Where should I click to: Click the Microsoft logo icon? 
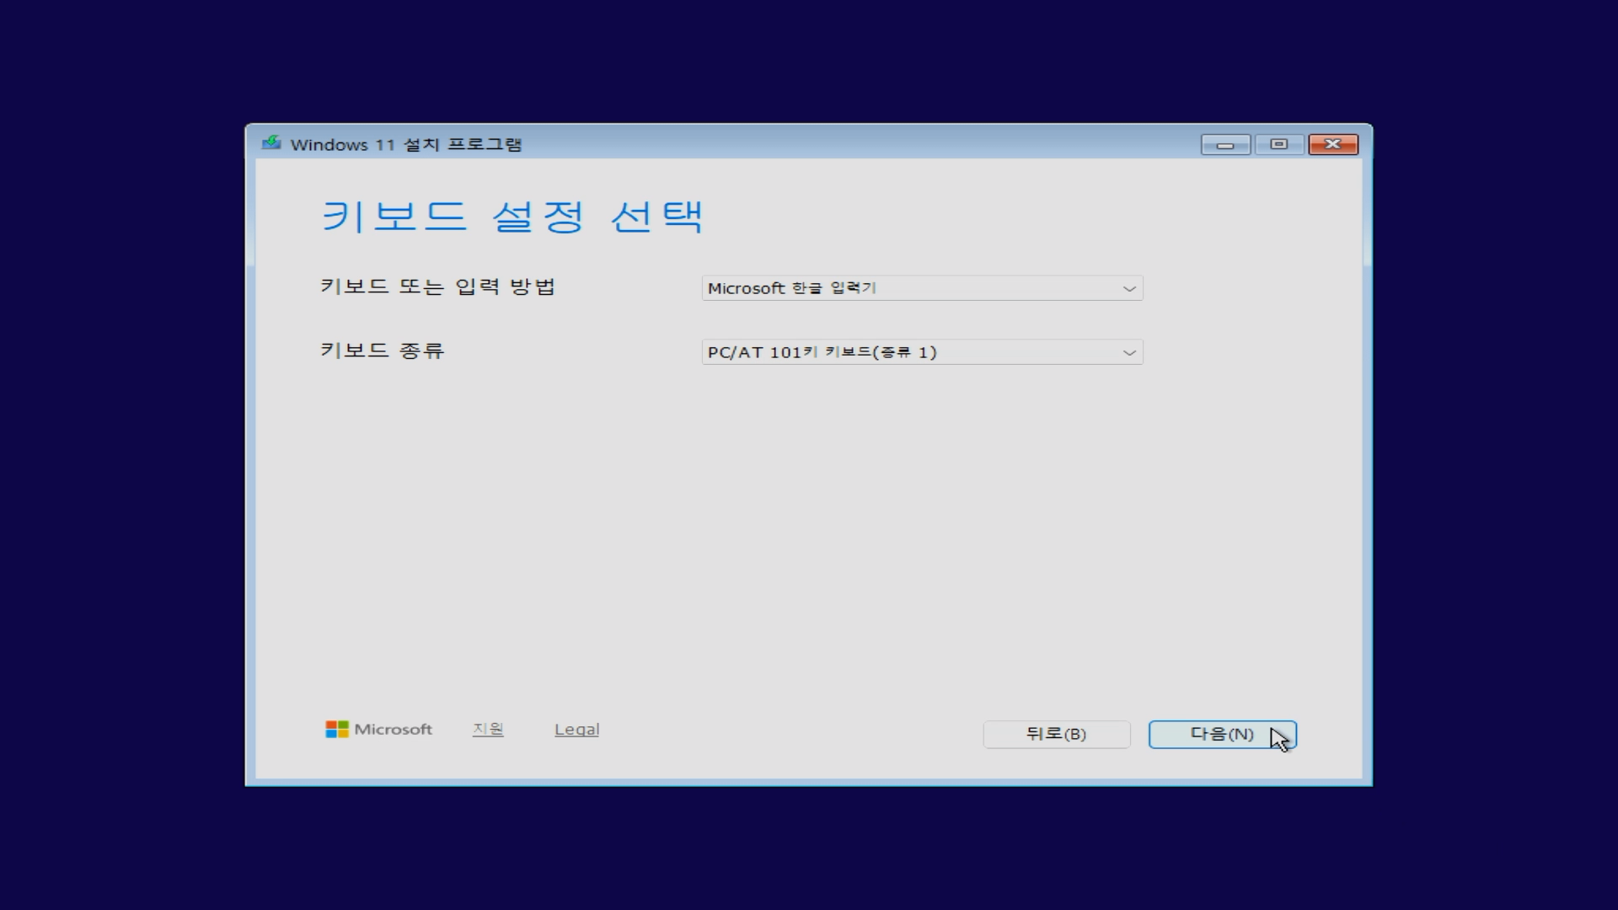tap(336, 728)
